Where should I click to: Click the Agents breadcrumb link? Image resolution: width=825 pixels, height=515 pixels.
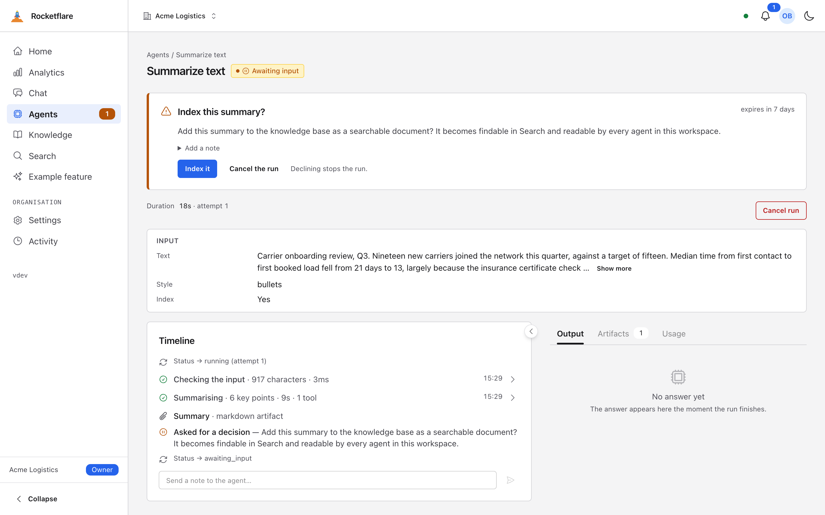[158, 55]
